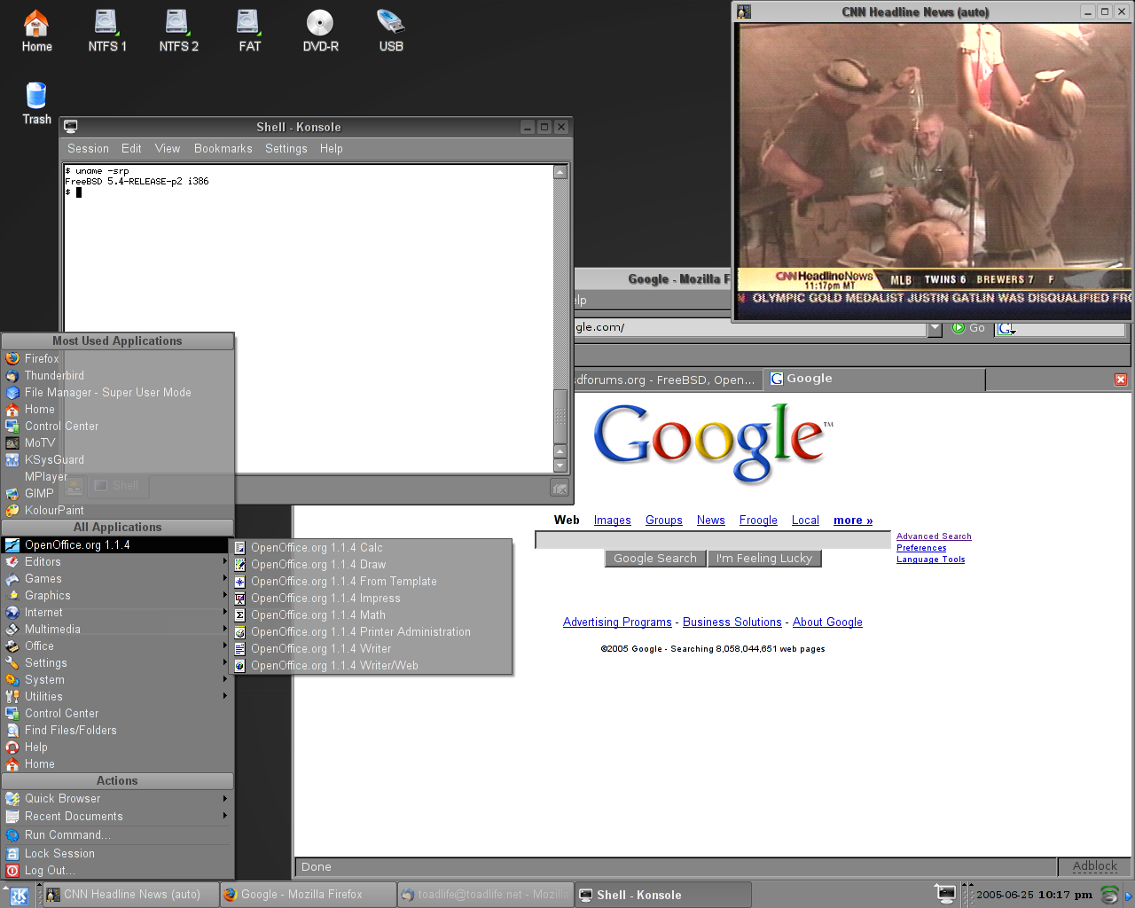Open the Bookmarks menu in Konsole

point(223,149)
